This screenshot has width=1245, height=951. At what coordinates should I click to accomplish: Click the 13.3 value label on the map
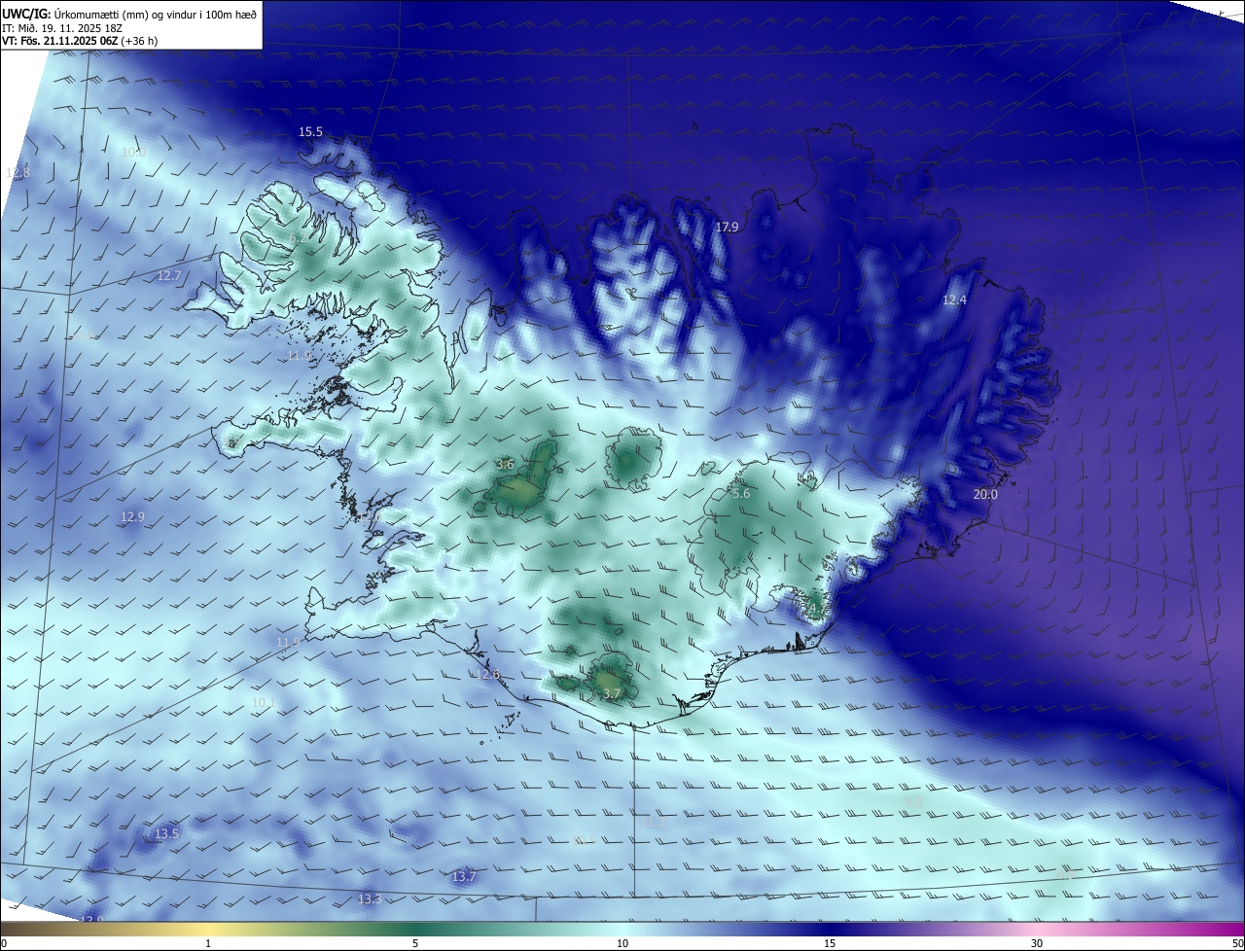click(370, 899)
